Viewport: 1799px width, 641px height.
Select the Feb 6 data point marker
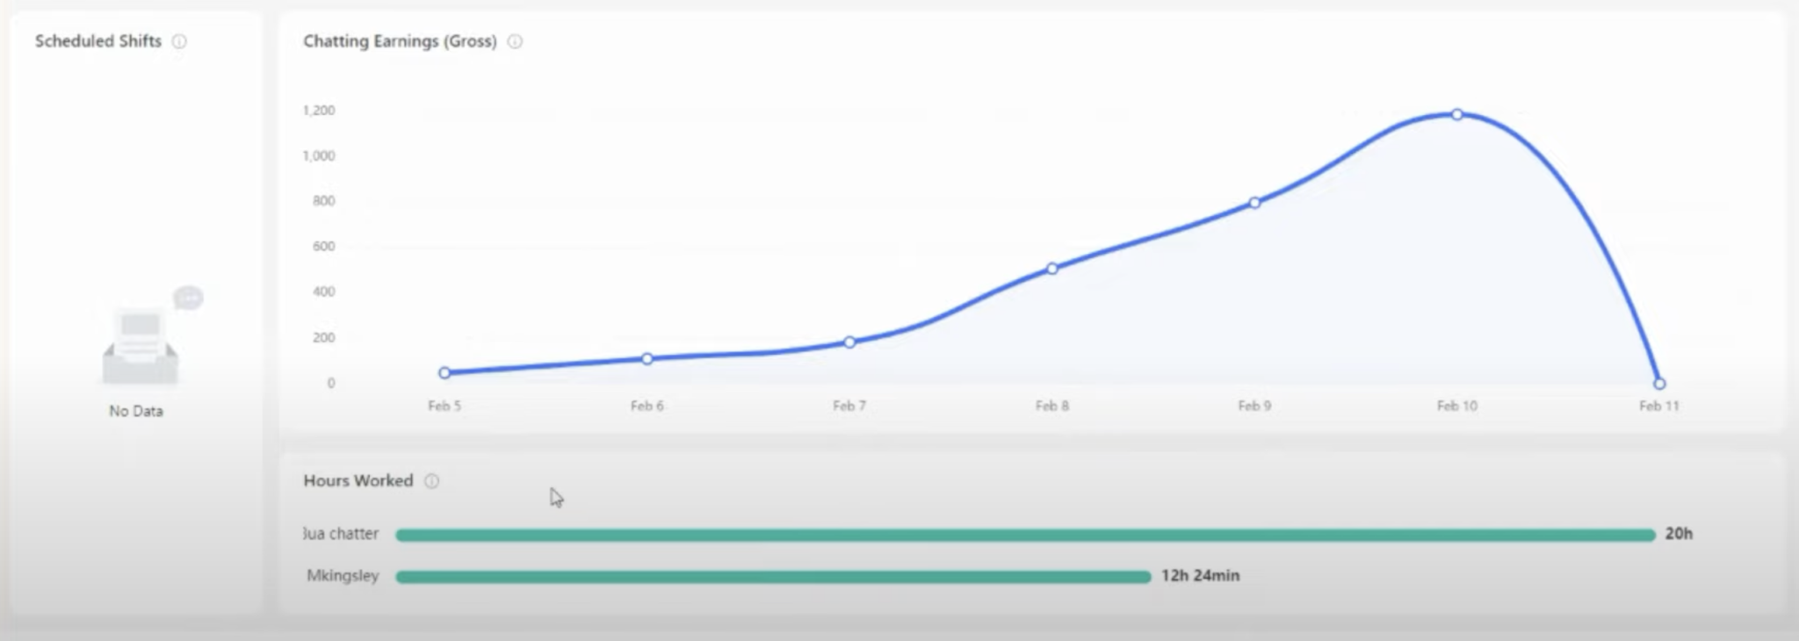click(x=647, y=359)
